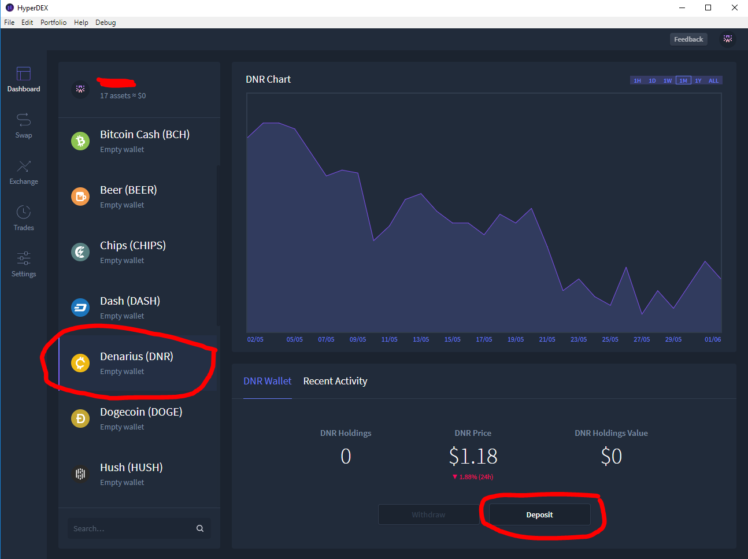View Trades via clock icon
The width and height of the screenshot is (748, 559).
[24, 212]
